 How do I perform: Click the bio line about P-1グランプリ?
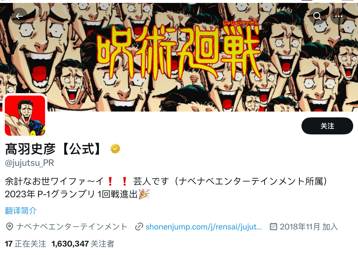click(x=77, y=194)
